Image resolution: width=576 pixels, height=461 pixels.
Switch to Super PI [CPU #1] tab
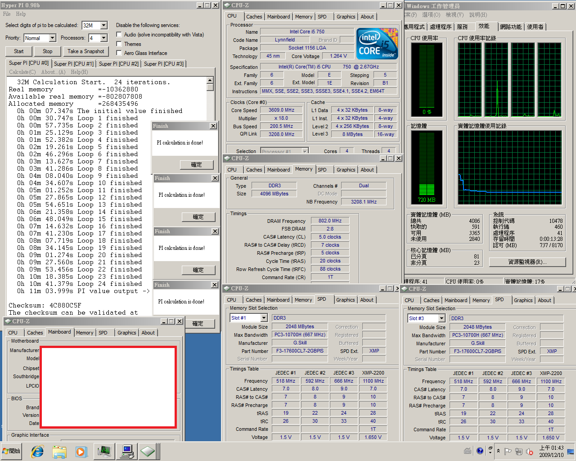pos(74,64)
